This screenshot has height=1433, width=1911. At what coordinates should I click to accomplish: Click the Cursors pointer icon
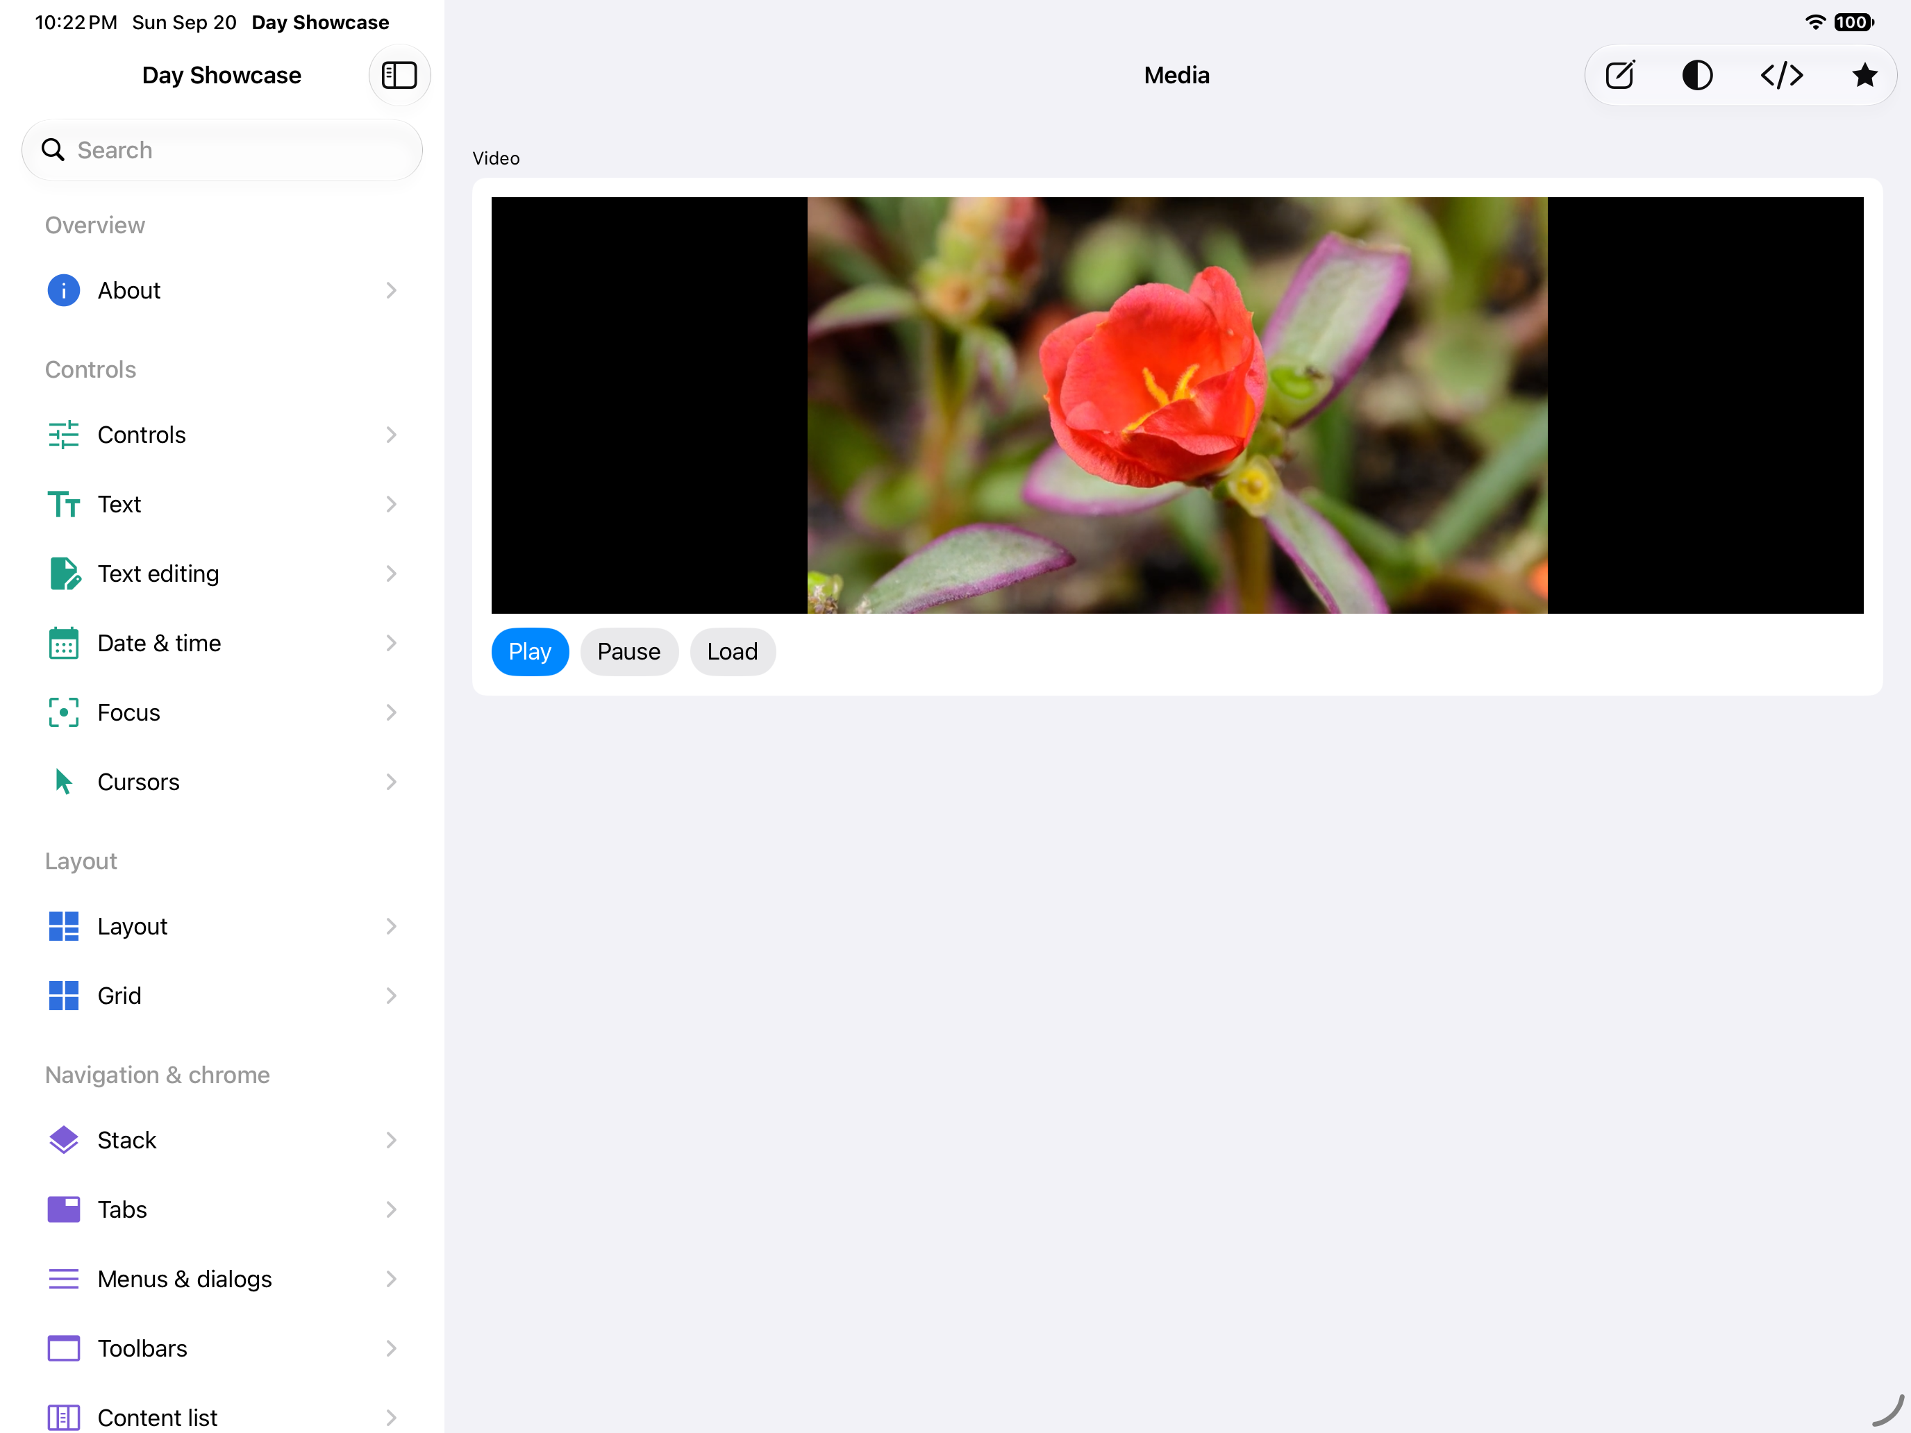tap(63, 782)
